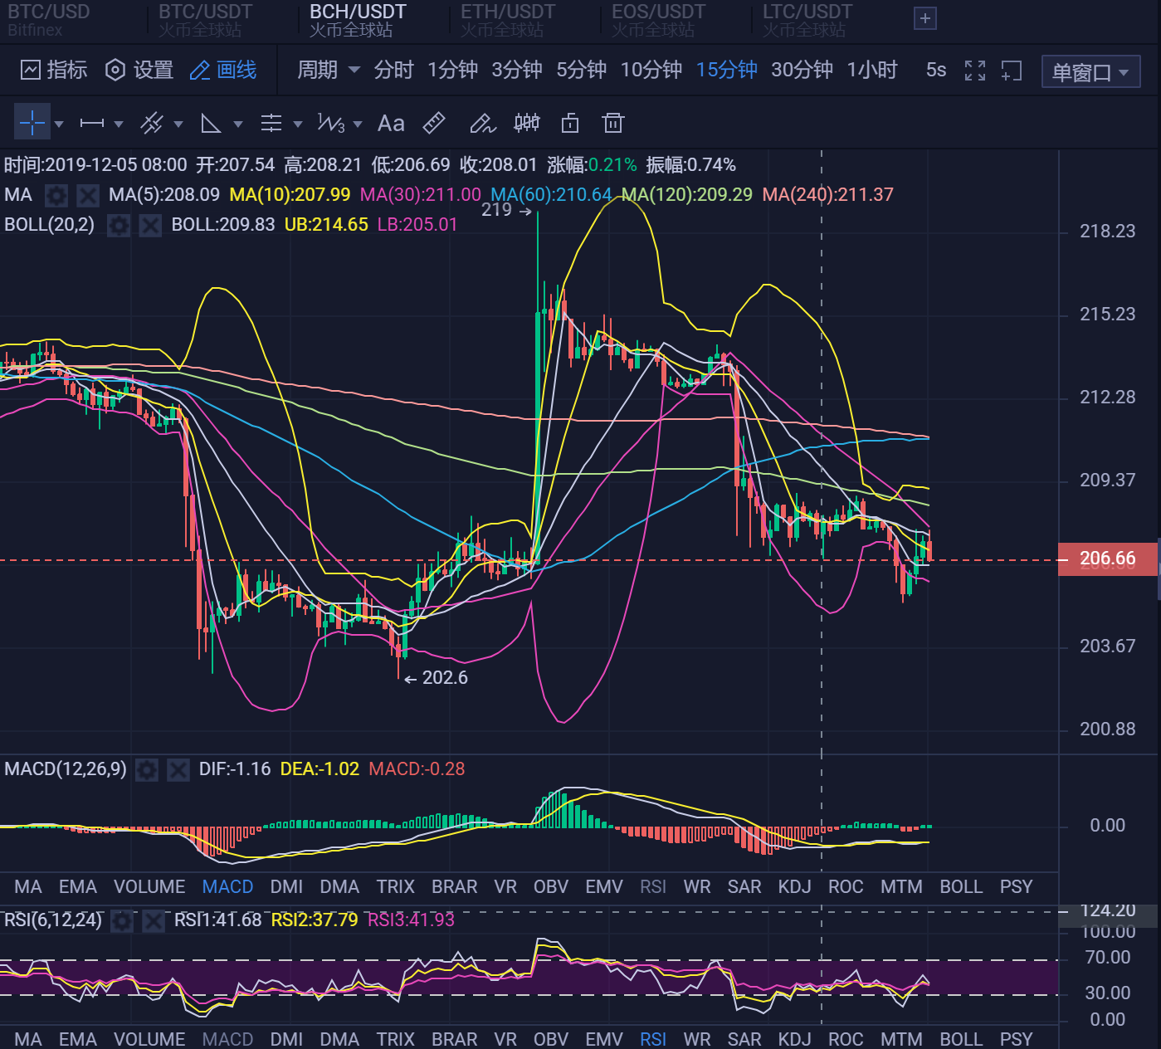Select the horizontal line segment tool
The image size is (1161, 1049).
[x=91, y=123]
